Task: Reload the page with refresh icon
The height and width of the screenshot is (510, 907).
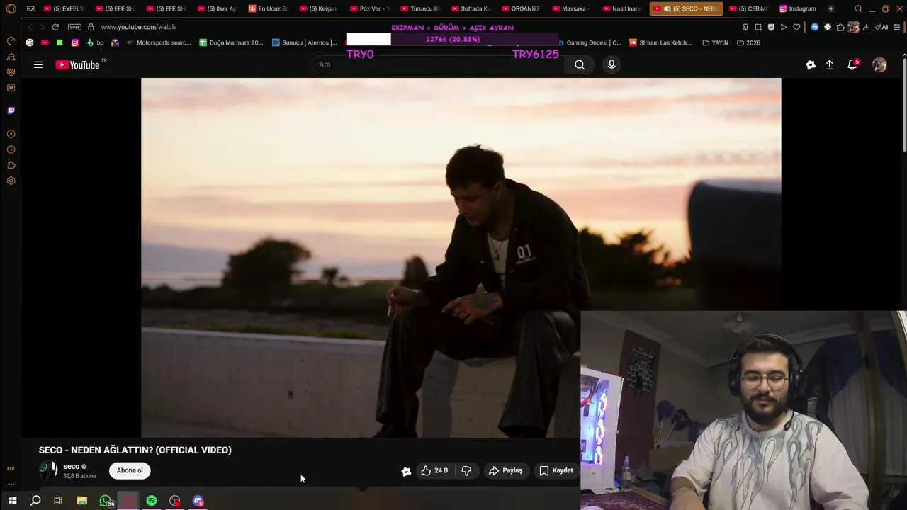Action: click(x=55, y=27)
